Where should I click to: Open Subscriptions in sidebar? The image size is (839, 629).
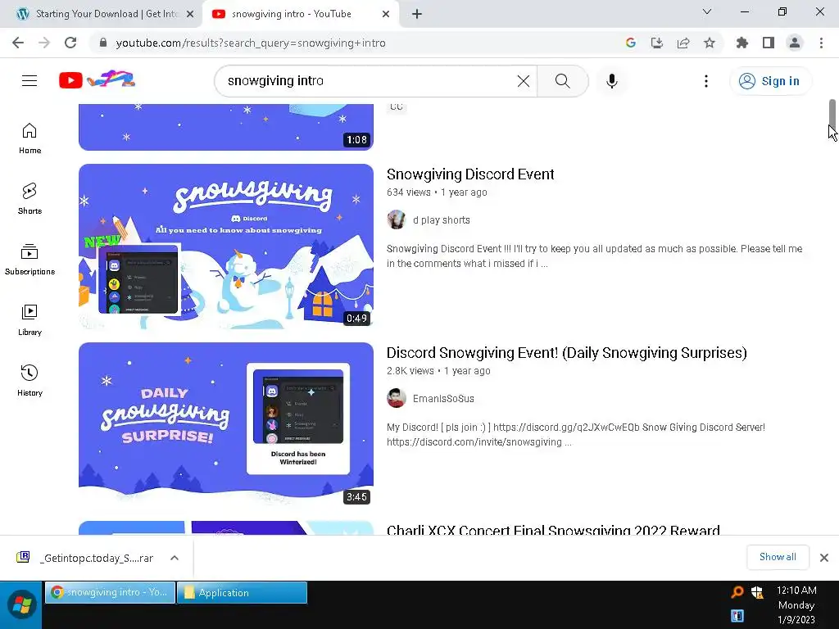coord(30,260)
